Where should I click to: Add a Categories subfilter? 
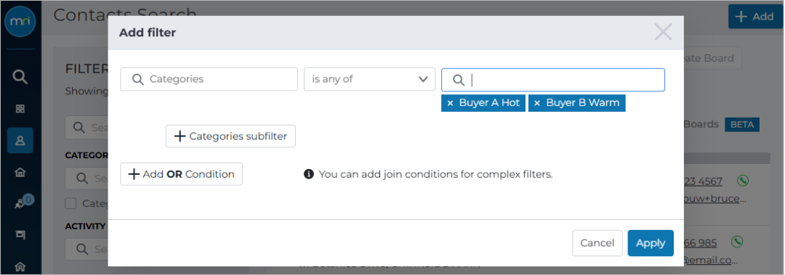231,136
